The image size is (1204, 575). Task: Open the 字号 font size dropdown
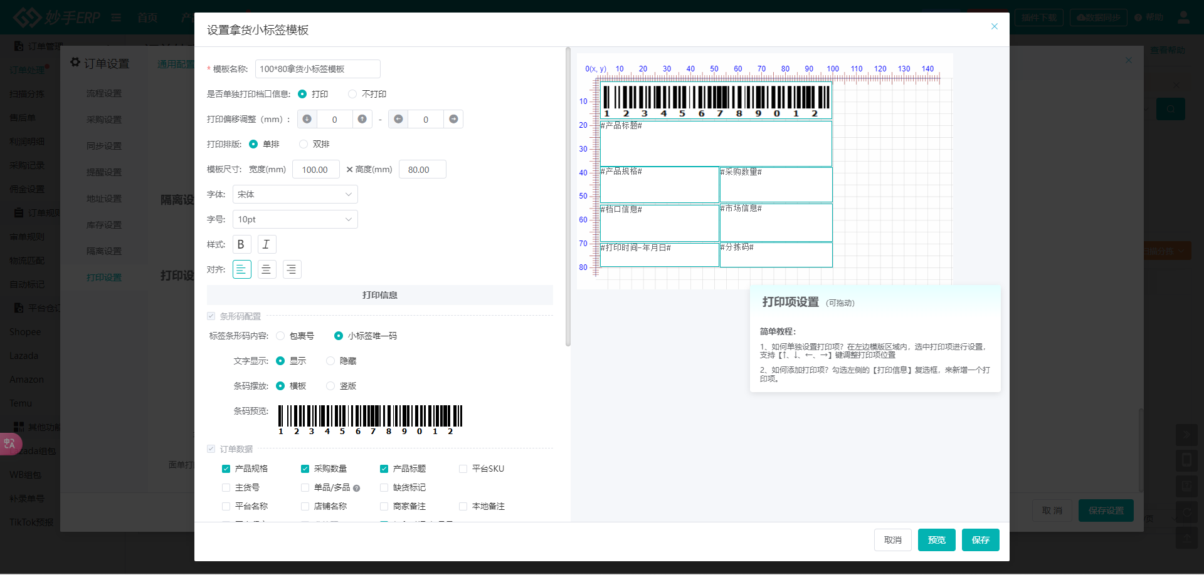[295, 219]
